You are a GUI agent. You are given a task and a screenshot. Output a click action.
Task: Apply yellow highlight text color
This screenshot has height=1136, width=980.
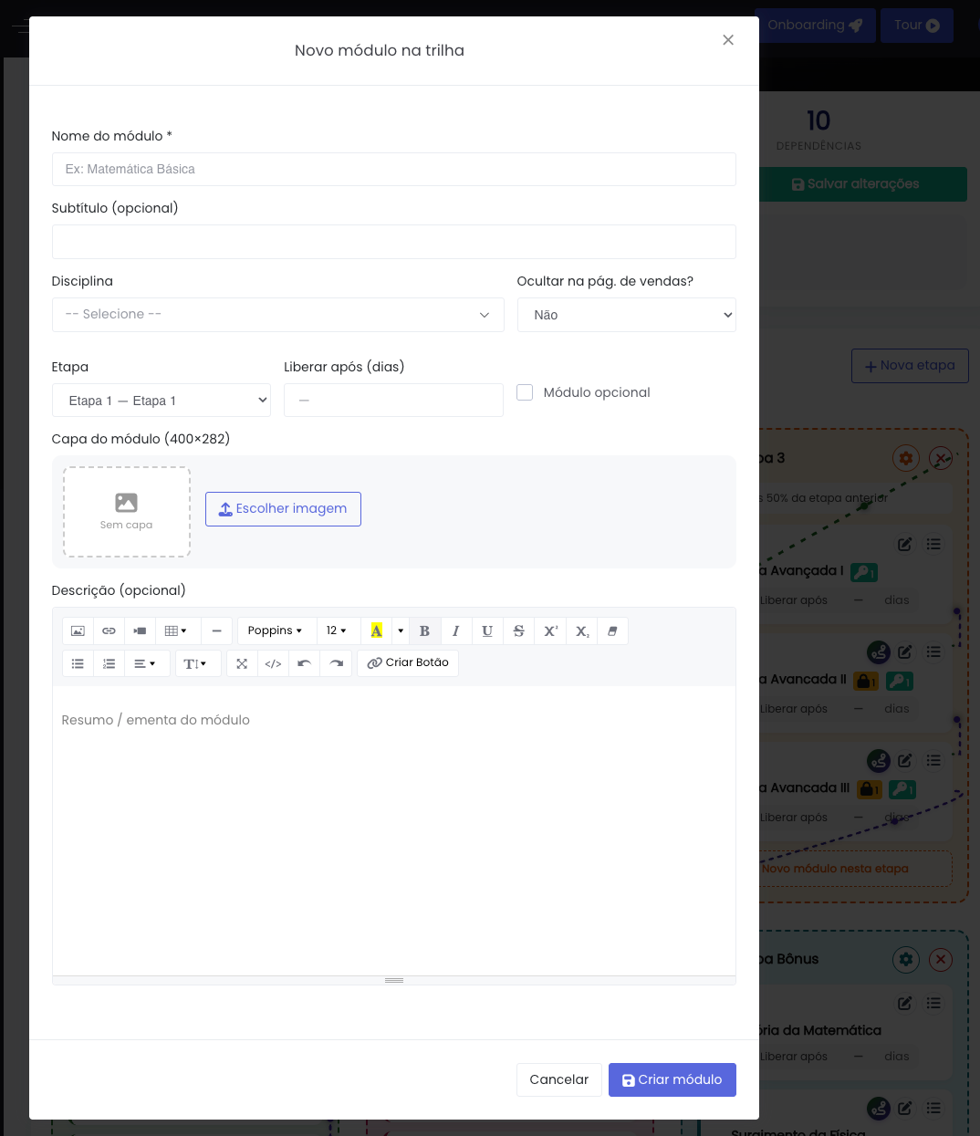376,631
